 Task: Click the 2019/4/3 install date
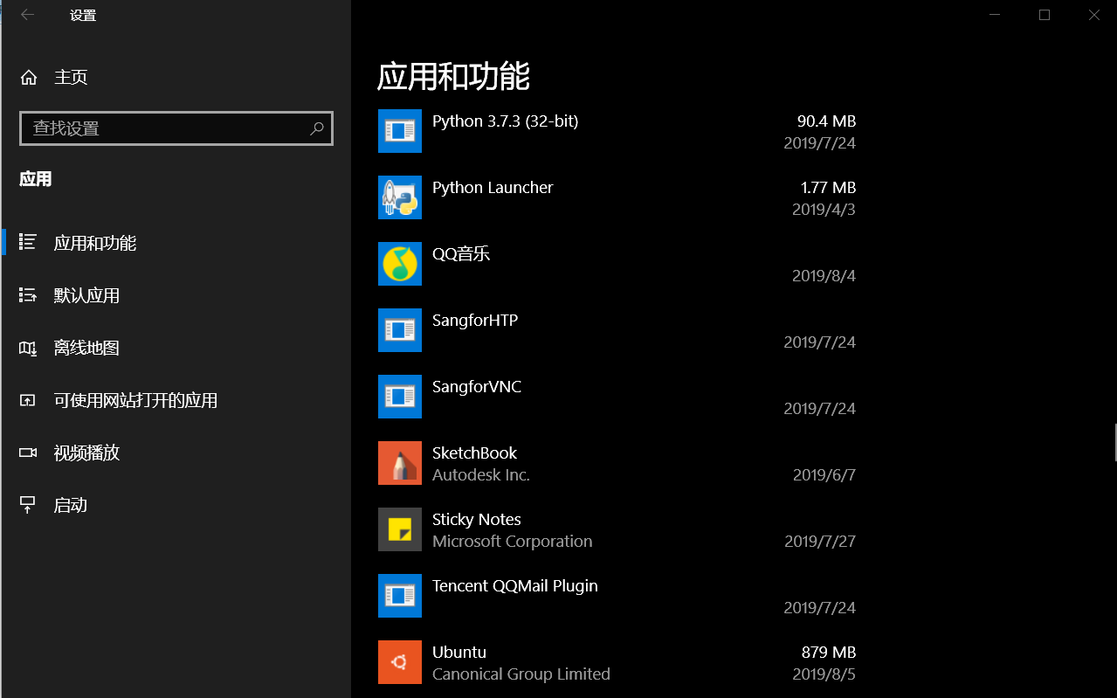(824, 210)
